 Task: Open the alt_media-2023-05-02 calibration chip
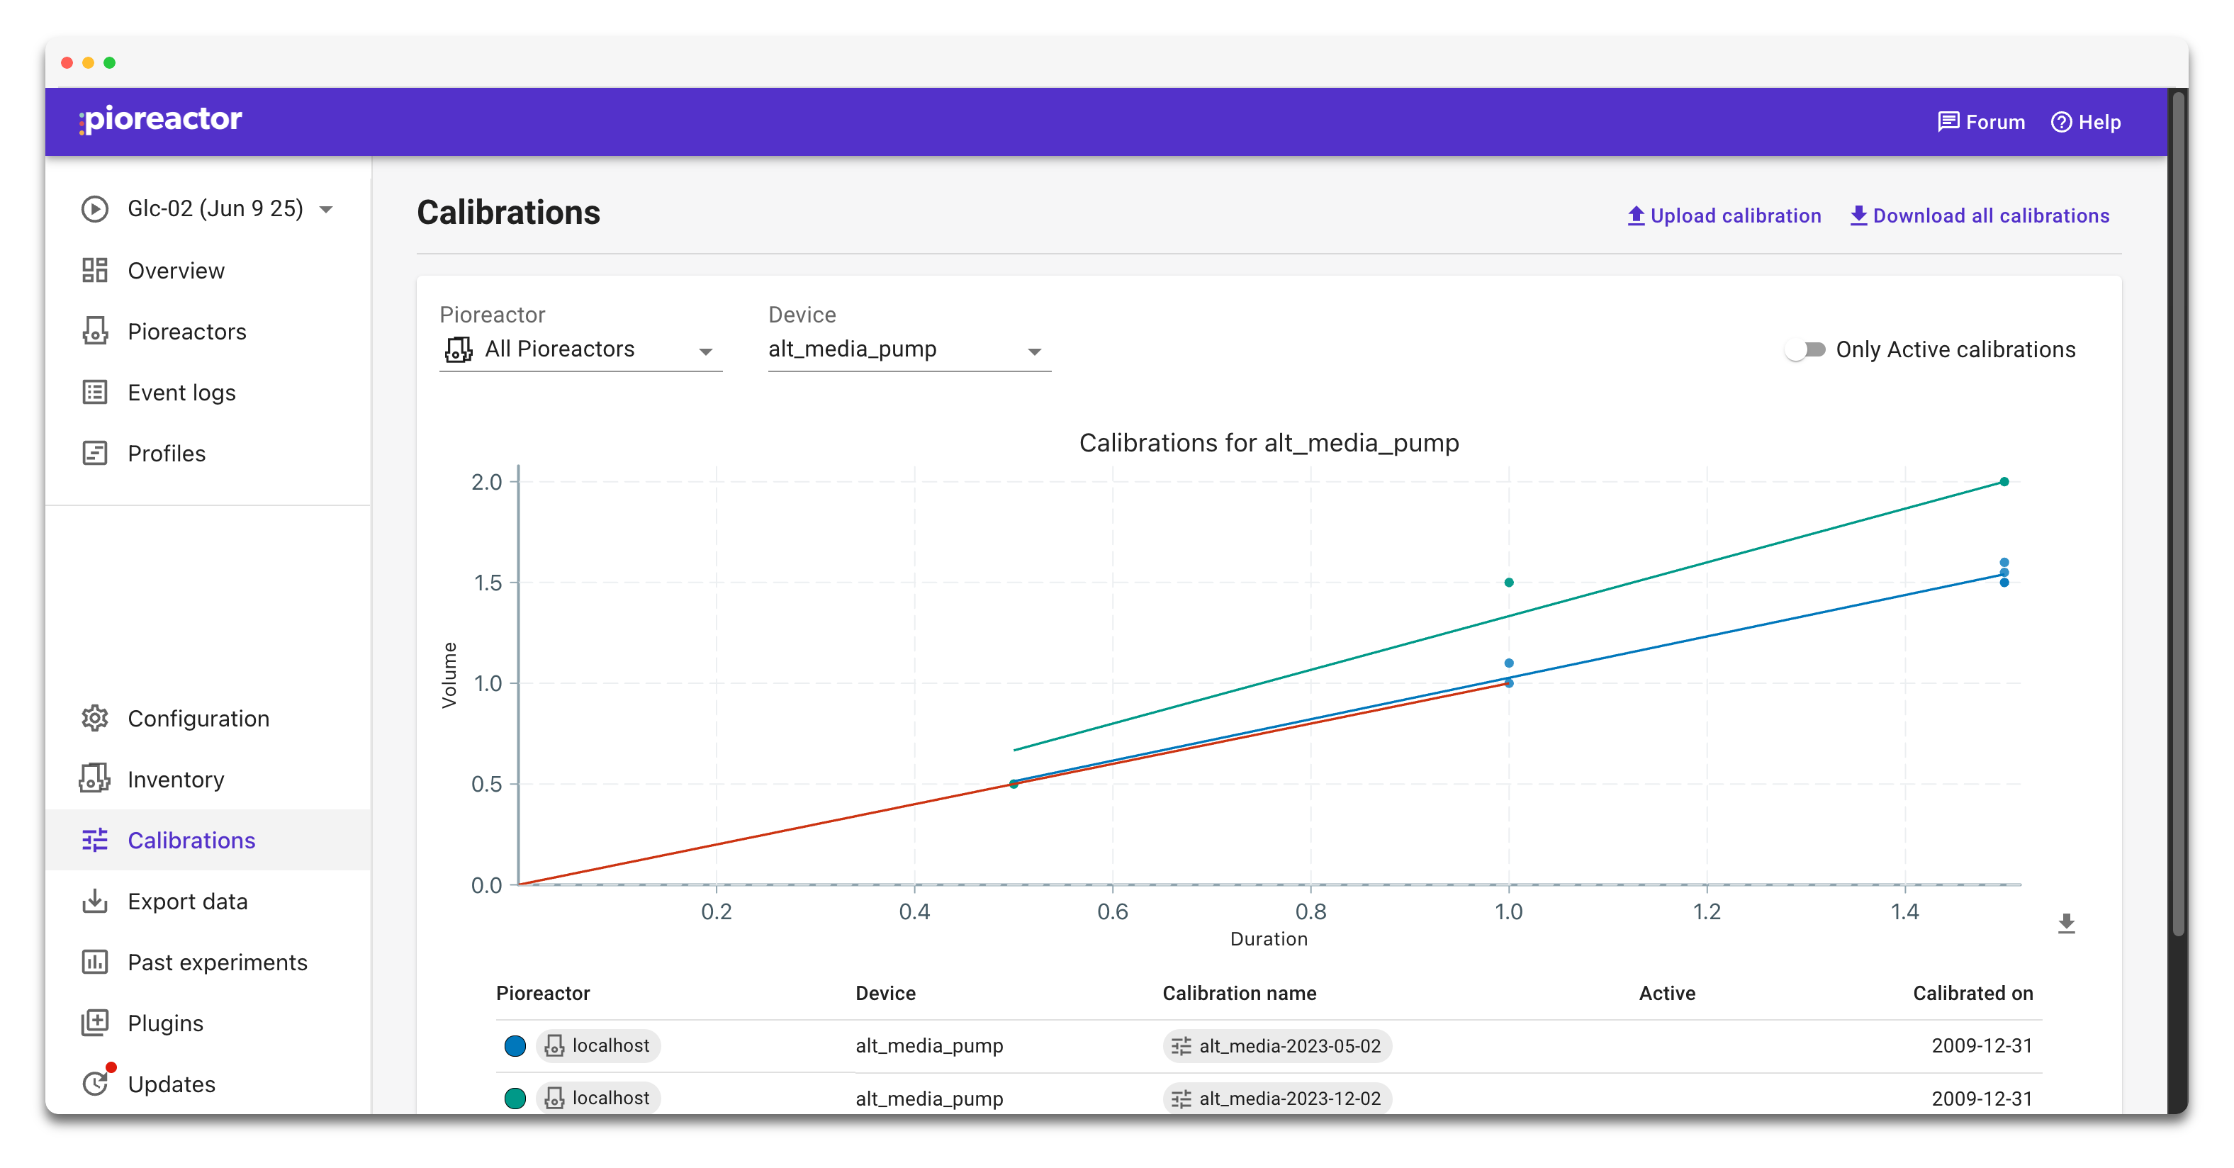(x=1276, y=1045)
